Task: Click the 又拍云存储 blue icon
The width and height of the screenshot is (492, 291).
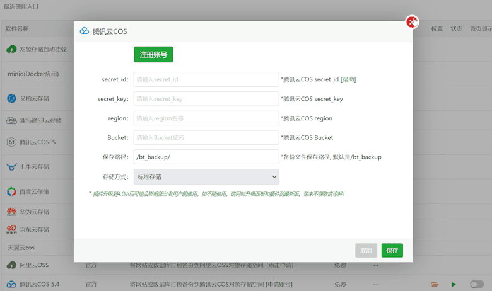Action: coord(11,98)
